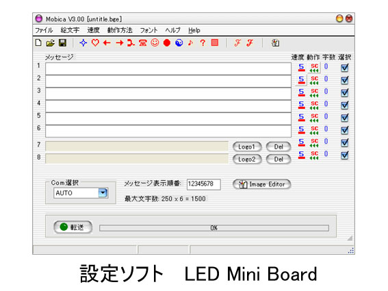Click Del button next to Logo1

[279, 147]
